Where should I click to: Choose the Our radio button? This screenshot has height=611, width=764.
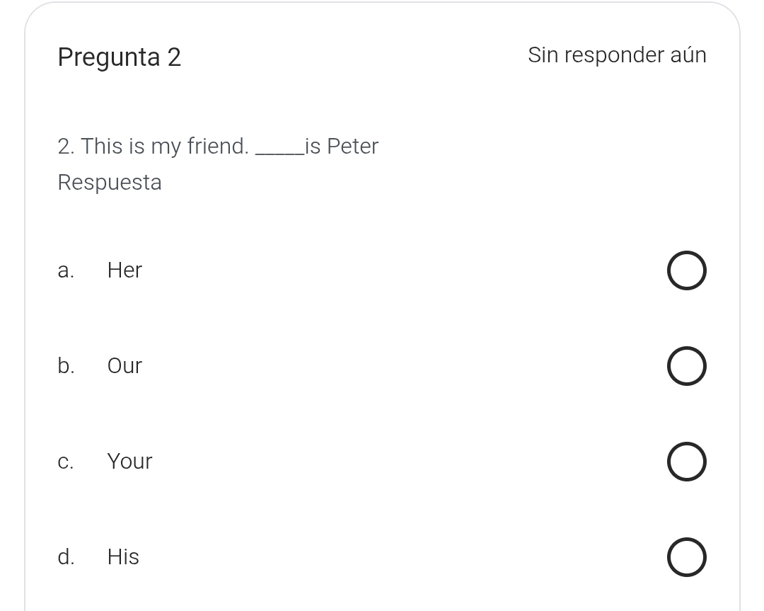[686, 366]
